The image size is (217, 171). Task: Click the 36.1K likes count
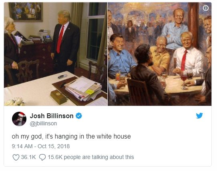point(28,157)
